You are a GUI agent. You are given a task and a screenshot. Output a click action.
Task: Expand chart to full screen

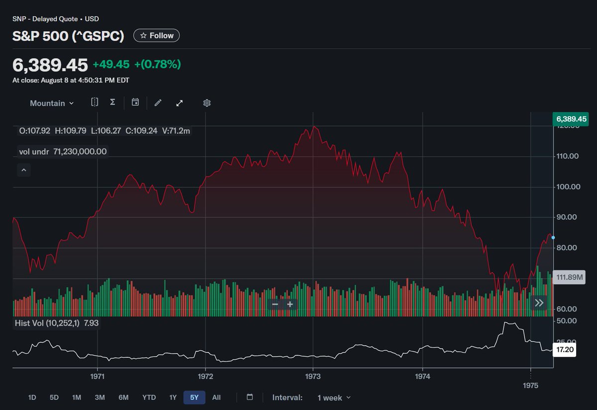click(x=180, y=103)
